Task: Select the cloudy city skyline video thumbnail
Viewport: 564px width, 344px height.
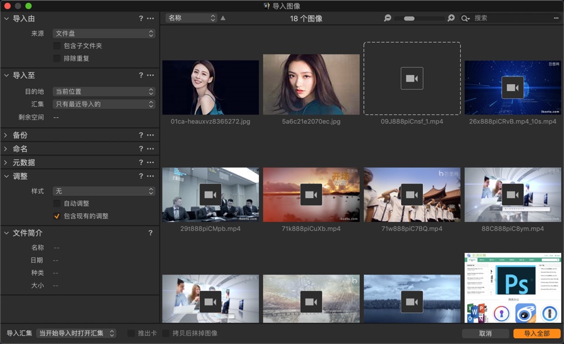Action: click(x=412, y=298)
